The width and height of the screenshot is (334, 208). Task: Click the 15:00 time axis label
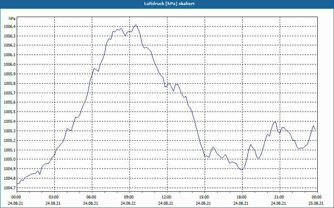coord(205,197)
